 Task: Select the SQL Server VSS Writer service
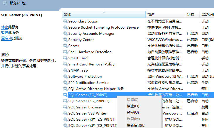tap(87, 113)
